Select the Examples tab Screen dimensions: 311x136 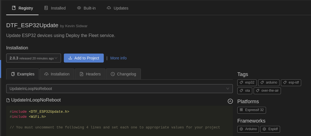tap(22, 74)
